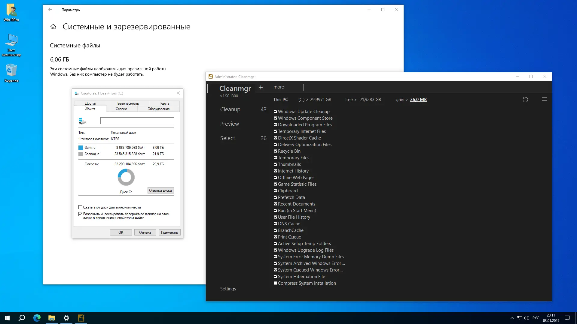The image size is (577, 324).
Task: Click the refresh icon in Cleanmgr+
Action: tap(525, 100)
